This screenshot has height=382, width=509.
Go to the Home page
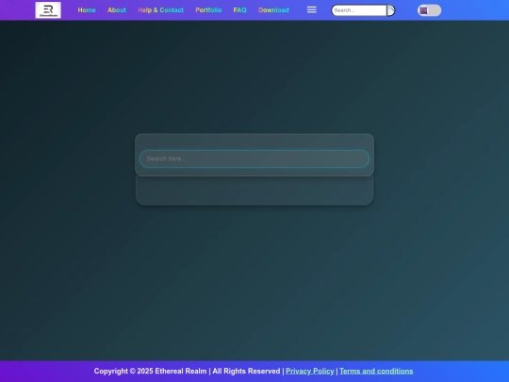pyautogui.click(x=87, y=10)
